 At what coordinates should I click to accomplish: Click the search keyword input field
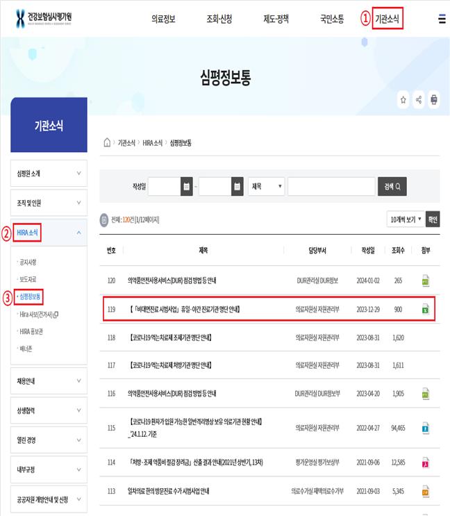click(331, 187)
